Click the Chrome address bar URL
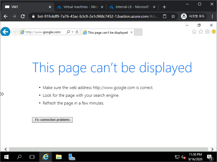217x162 pixels. coord(98,16)
